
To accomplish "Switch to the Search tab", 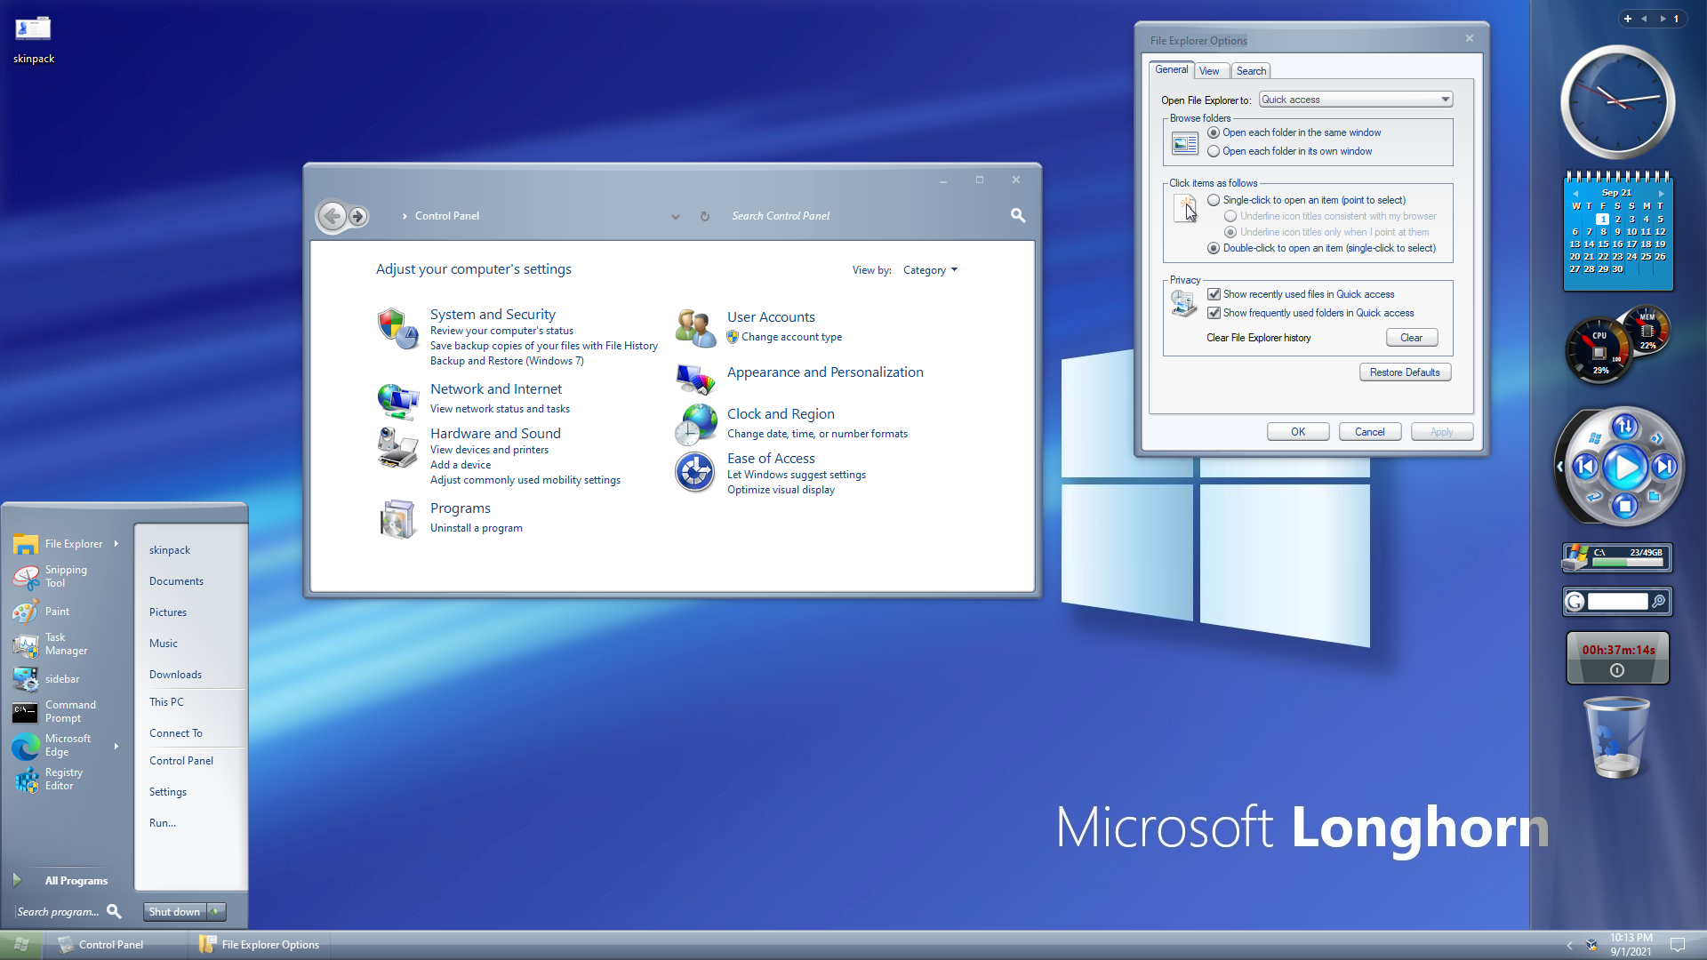I will pos(1251,71).
